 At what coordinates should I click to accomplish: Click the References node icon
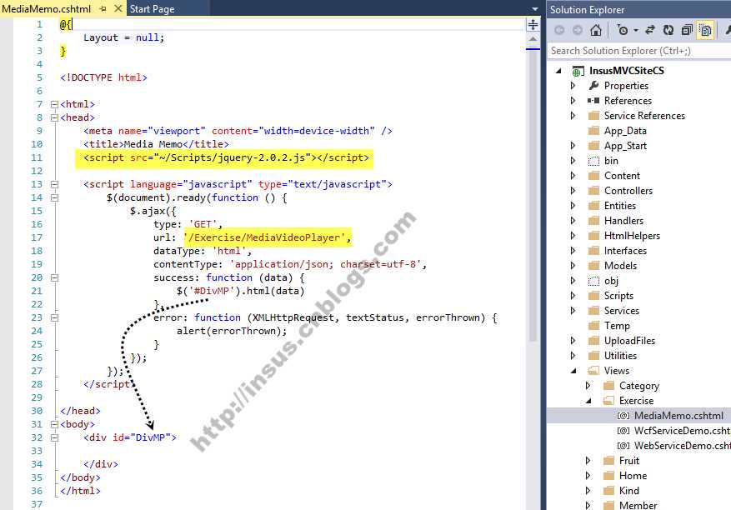(593, 101)
